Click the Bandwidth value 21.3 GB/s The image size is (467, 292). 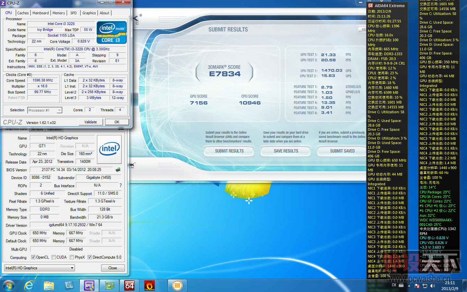point(105,217)
